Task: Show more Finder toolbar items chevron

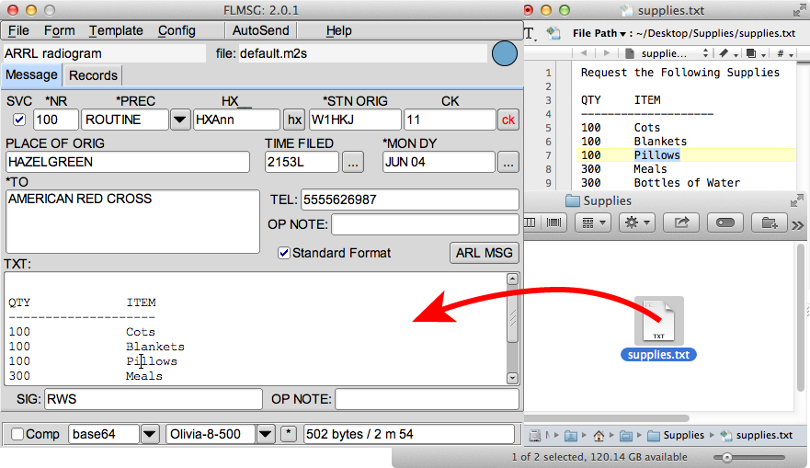Action: coord(798,224)
